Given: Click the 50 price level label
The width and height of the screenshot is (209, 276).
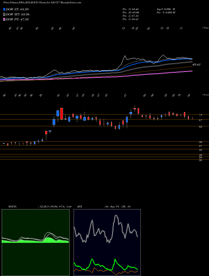Looking at the screenshot, I should (200, 142).
